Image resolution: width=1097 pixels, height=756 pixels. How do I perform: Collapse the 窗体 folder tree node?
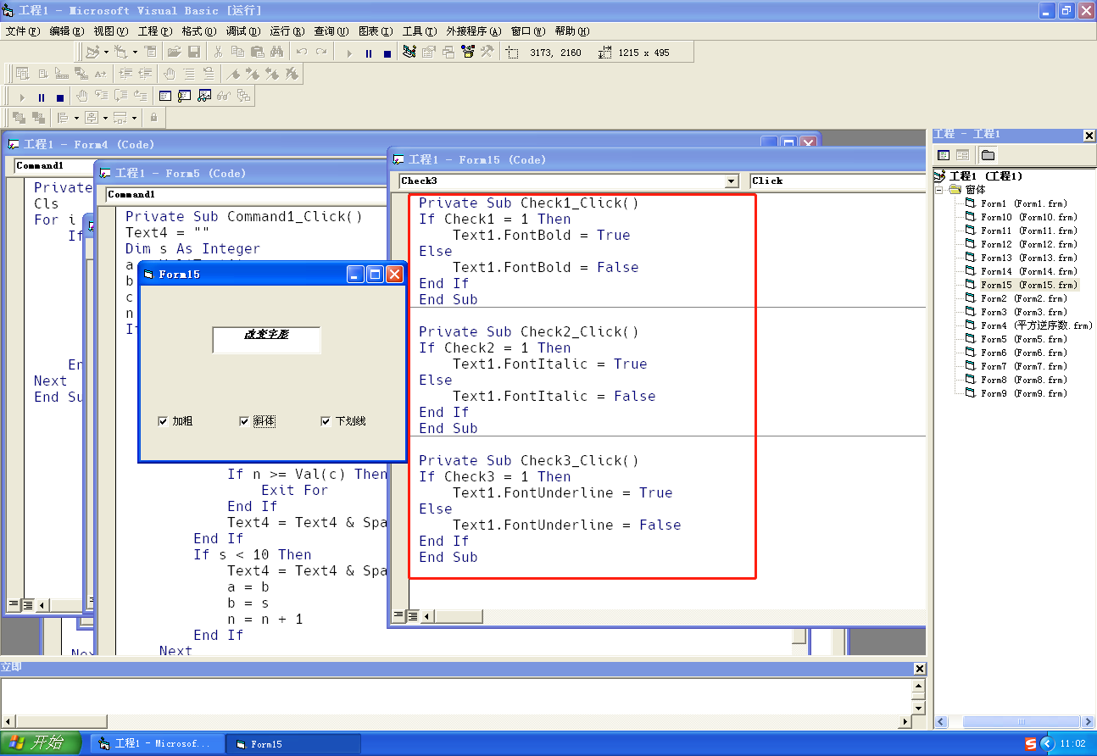pos(940,190)
